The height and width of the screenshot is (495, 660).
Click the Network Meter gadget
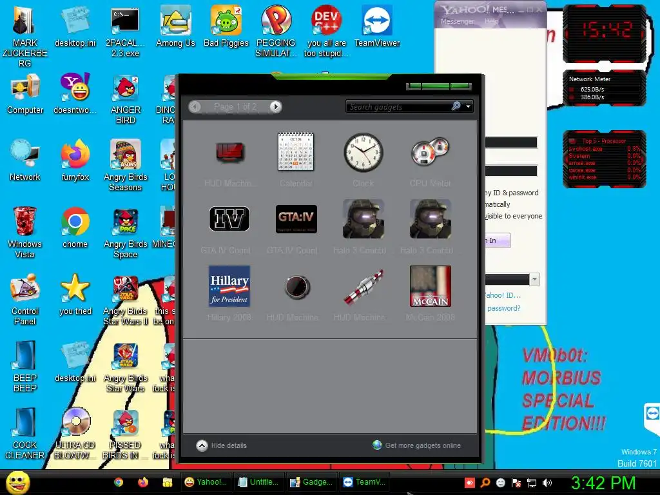604,88
